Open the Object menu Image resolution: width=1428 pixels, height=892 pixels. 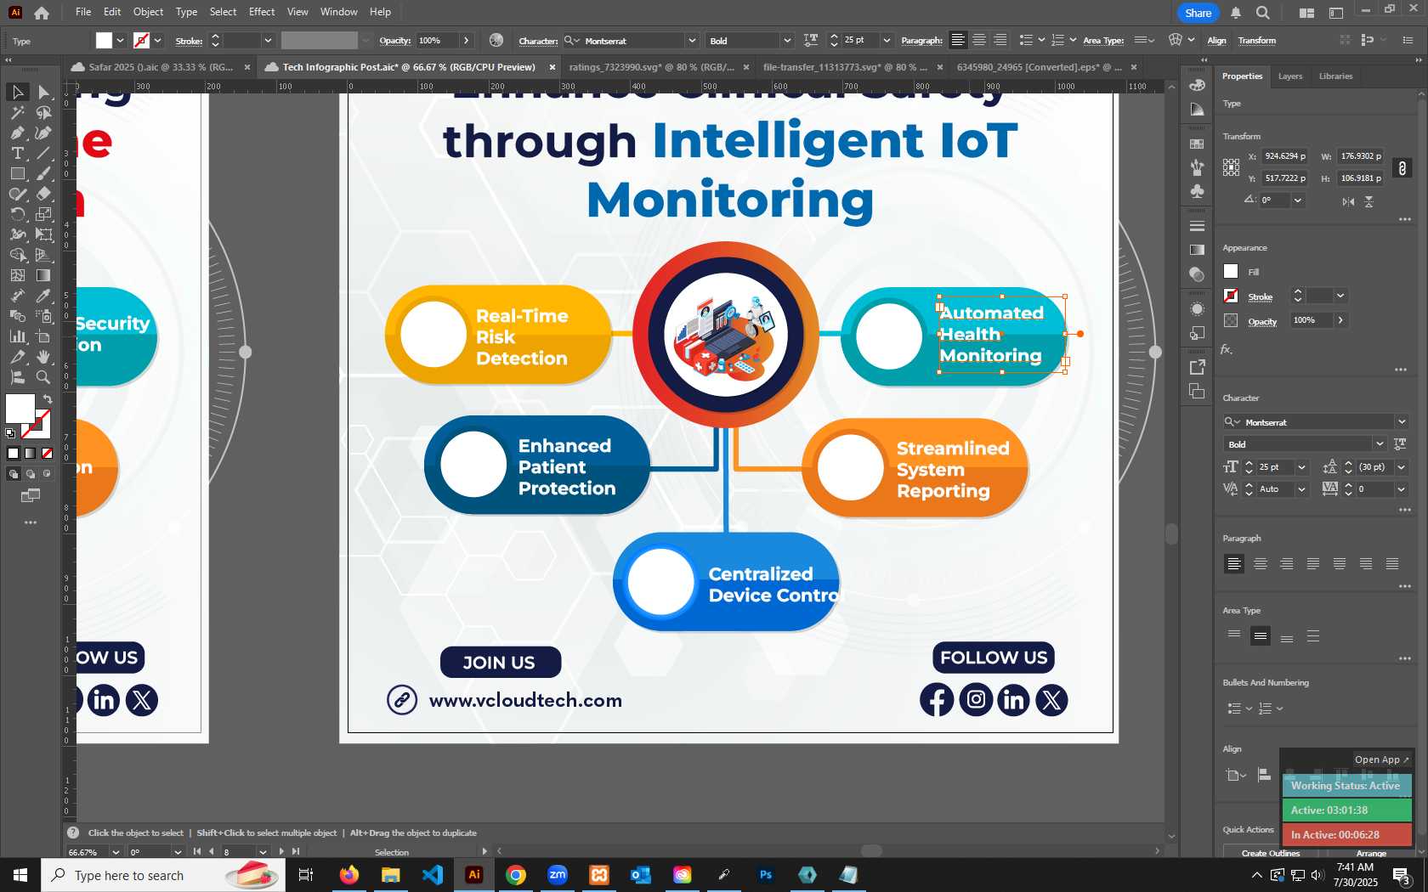148,12
